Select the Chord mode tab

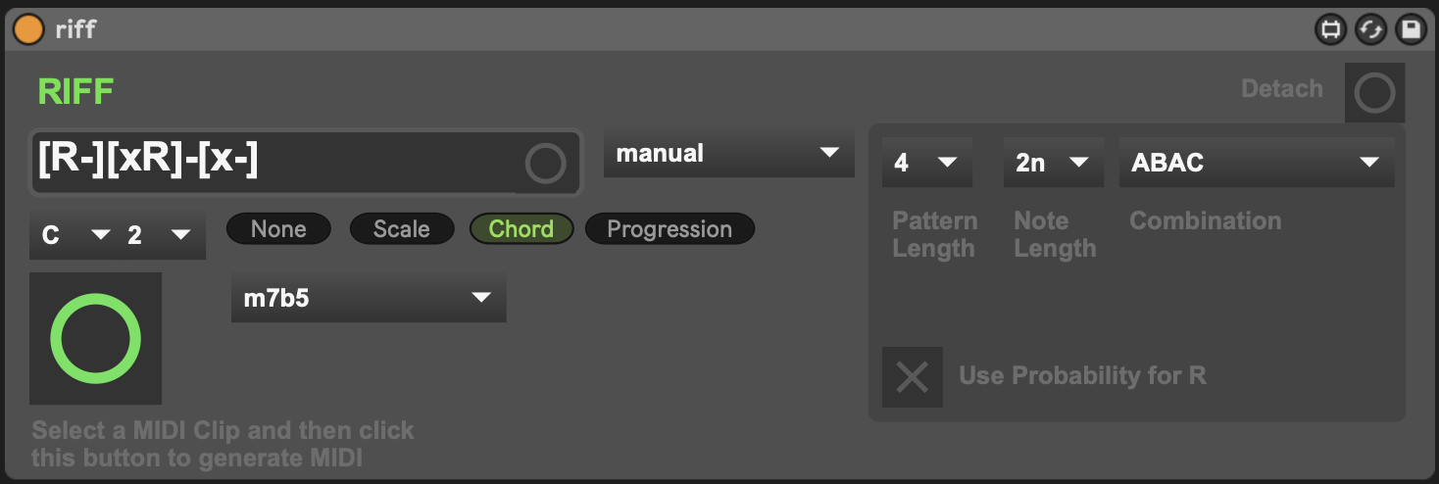tap(521, 229)
